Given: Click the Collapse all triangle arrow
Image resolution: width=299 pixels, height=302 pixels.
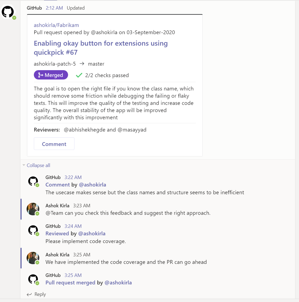Looking at the screenshot, I should click(24, 165).
